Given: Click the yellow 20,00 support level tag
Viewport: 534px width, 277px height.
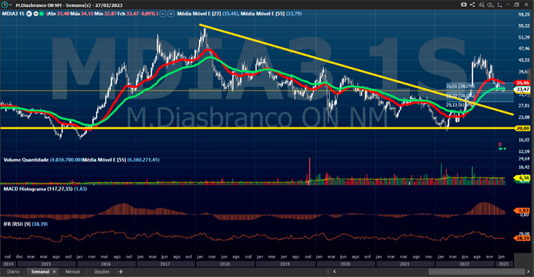Looking at the screenshot, I should tap(523, 128).
